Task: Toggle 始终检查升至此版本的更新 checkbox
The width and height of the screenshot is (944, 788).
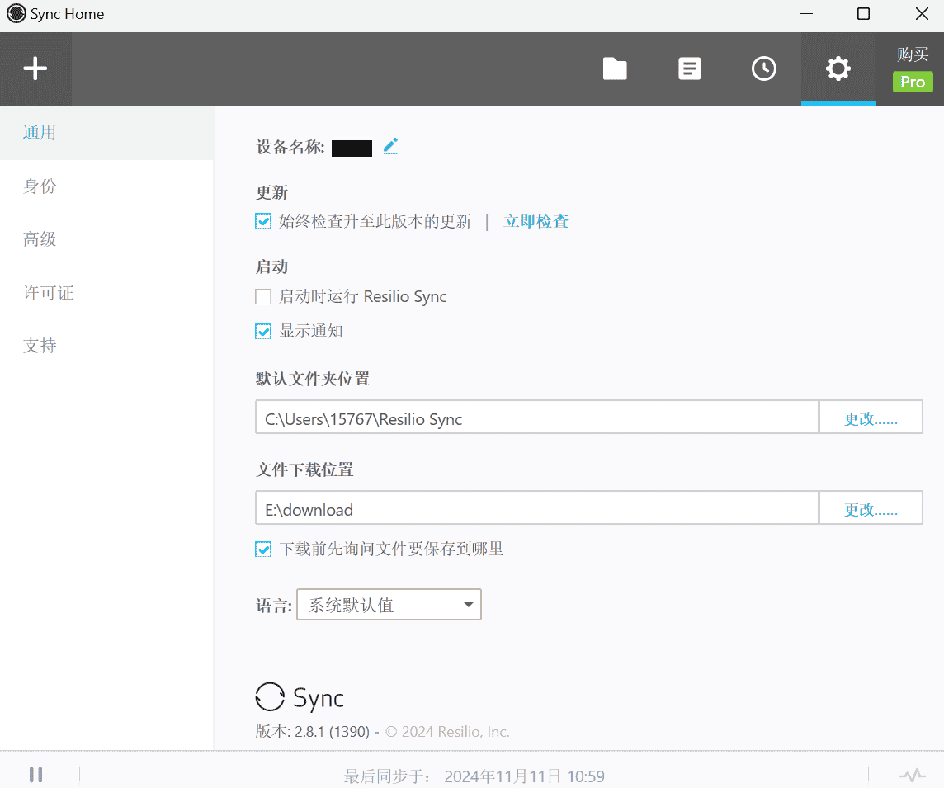Action: click(x=263, y=221)
